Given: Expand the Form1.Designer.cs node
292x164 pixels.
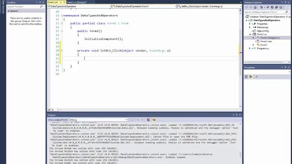Looking at the screenshot, I should tap(253, 38).
